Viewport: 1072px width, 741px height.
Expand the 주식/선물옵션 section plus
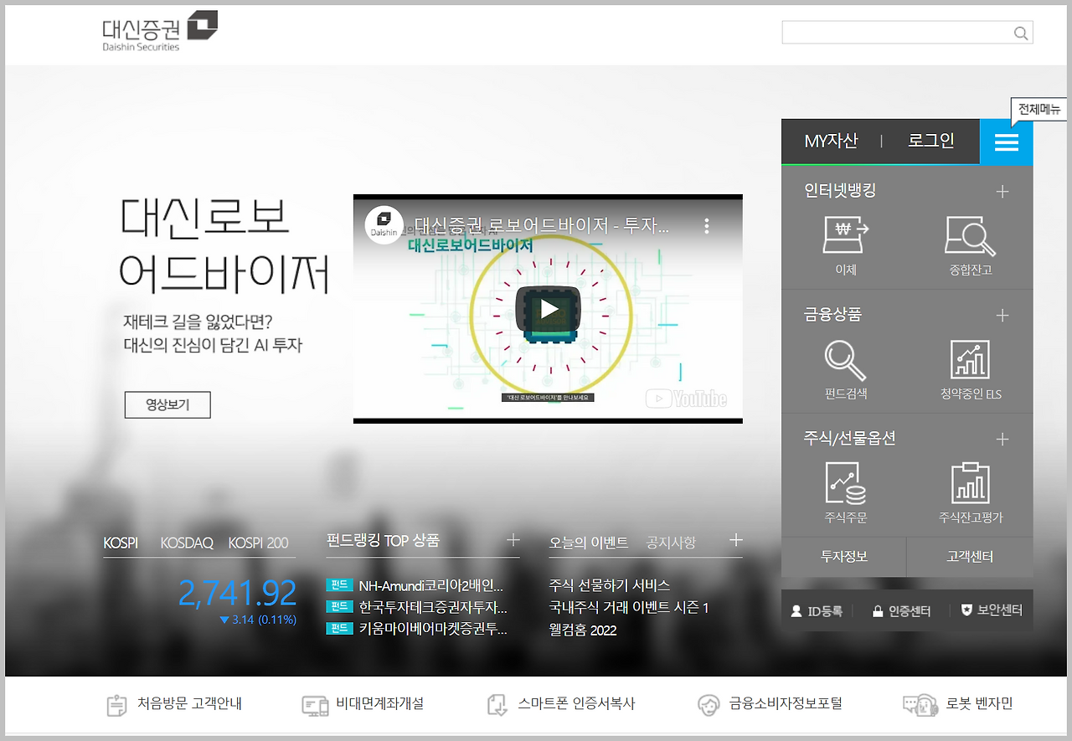click(1002, 440)
